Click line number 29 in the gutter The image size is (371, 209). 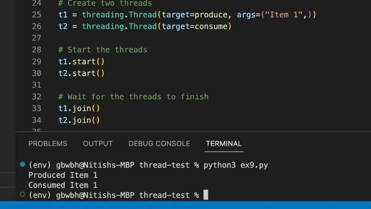tap(36, 62)
